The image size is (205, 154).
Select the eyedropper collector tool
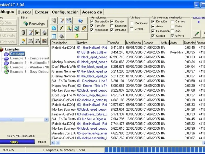point(197,34)
